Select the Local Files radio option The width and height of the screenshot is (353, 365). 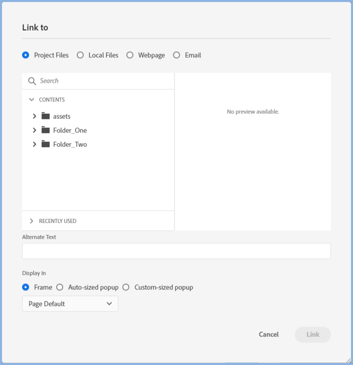click(x=80, y=55)
